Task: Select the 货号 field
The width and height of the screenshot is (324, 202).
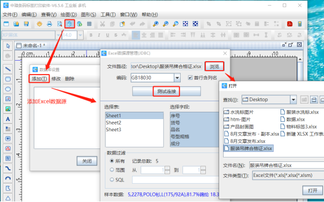Action: click(x=194, y=123)
